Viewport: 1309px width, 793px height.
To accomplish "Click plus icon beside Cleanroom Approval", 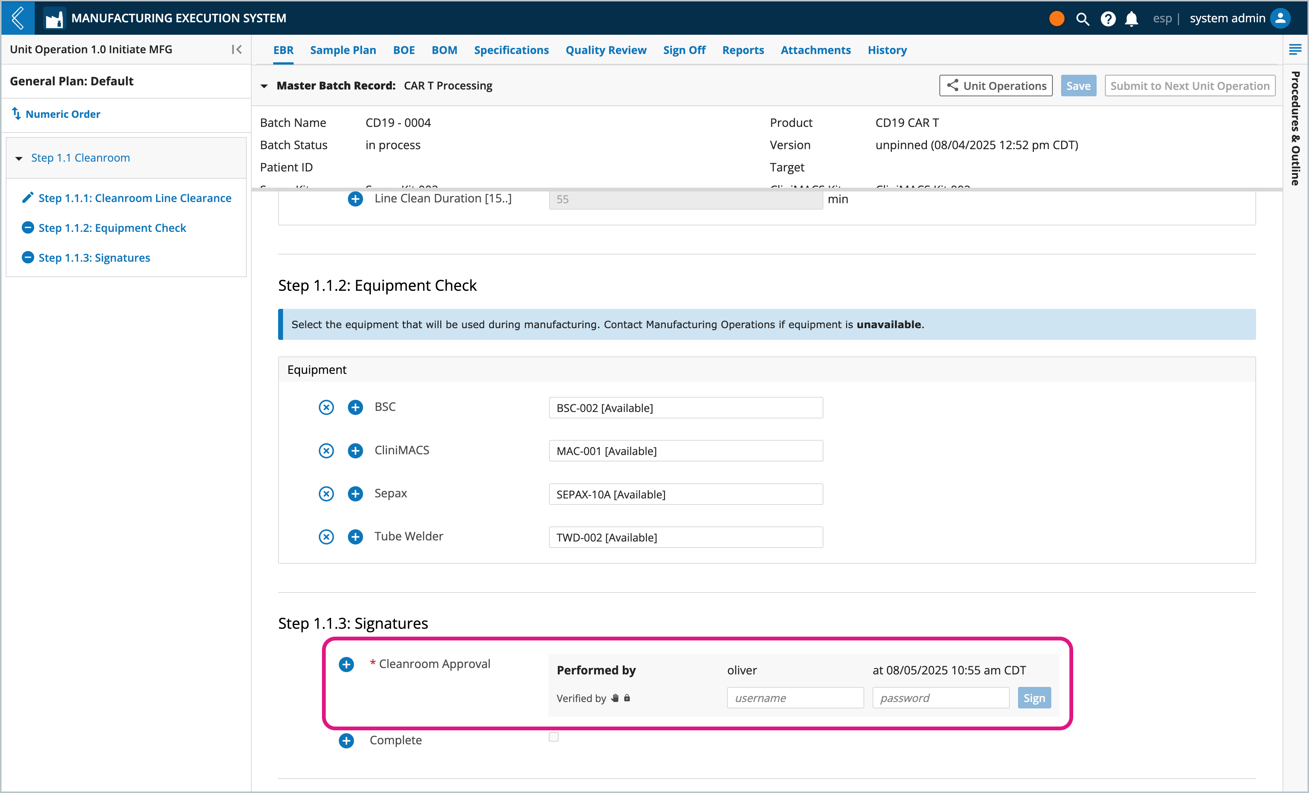I will click(x=347, y=664).
